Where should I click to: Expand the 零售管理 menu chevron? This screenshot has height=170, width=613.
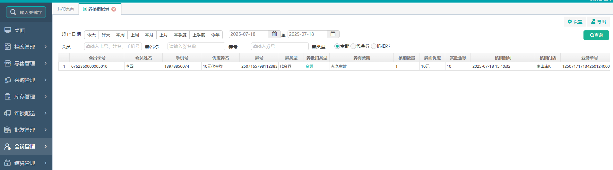click(x=46, y=63)
